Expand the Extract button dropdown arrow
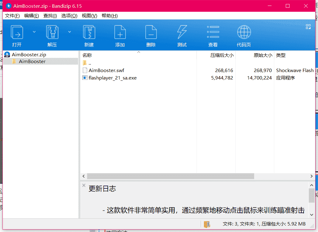This screenshot has height=232, width=318. (69, 32)
